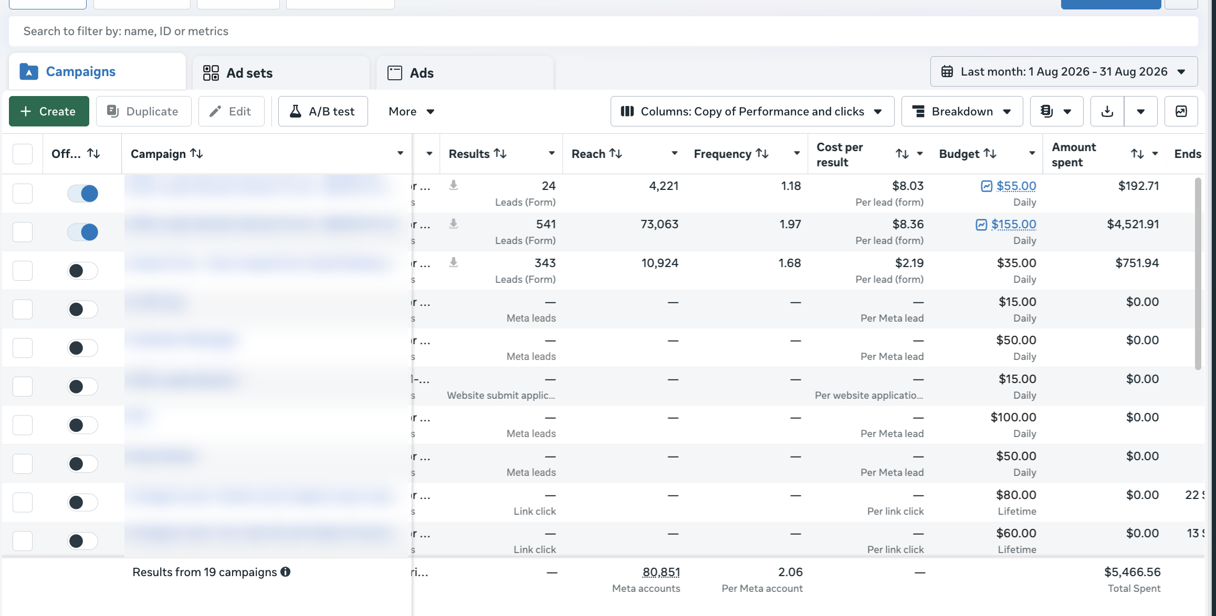
Task: Toggle off the campaign with $192.71 spent
Action: (x=82, y=194)
